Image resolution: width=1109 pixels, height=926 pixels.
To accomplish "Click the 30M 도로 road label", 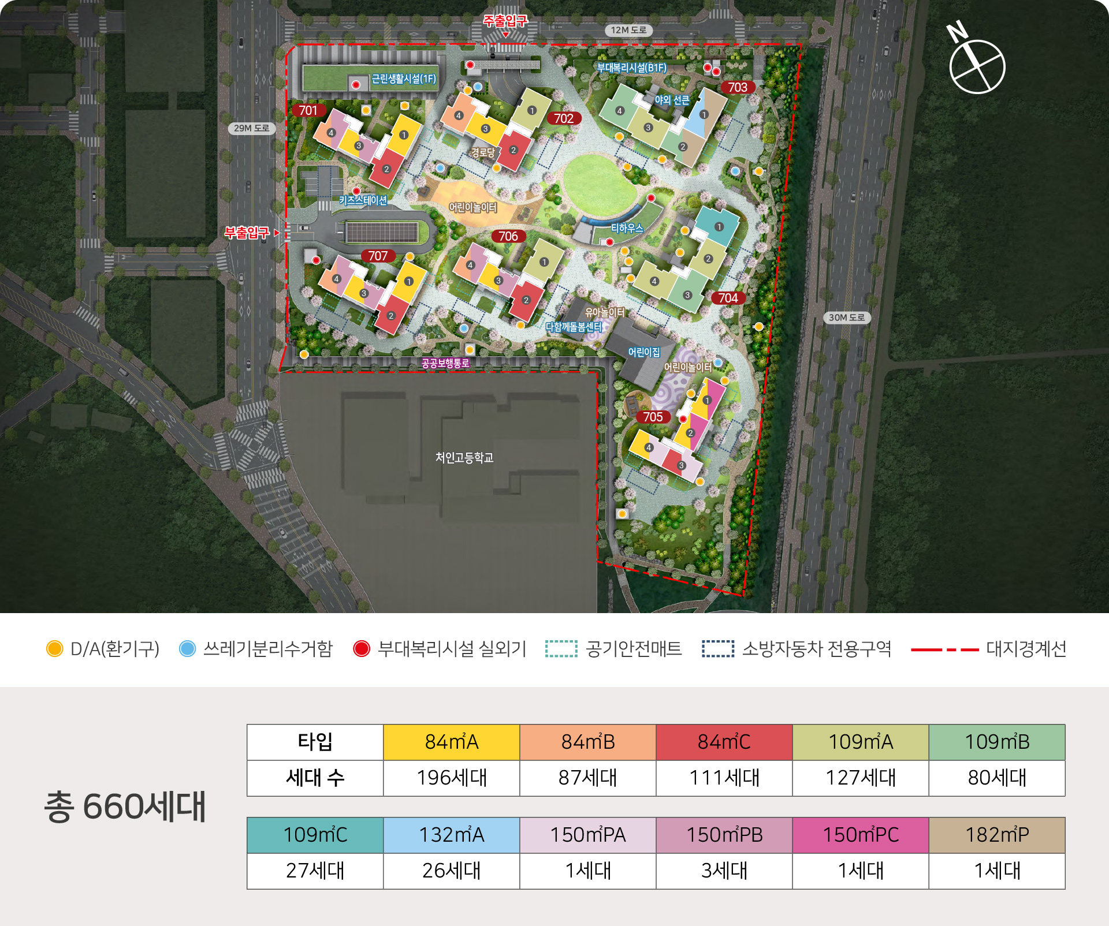I will click(846, 318).
